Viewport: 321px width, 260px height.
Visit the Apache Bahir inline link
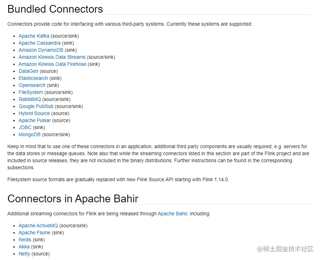click(172, 214)
